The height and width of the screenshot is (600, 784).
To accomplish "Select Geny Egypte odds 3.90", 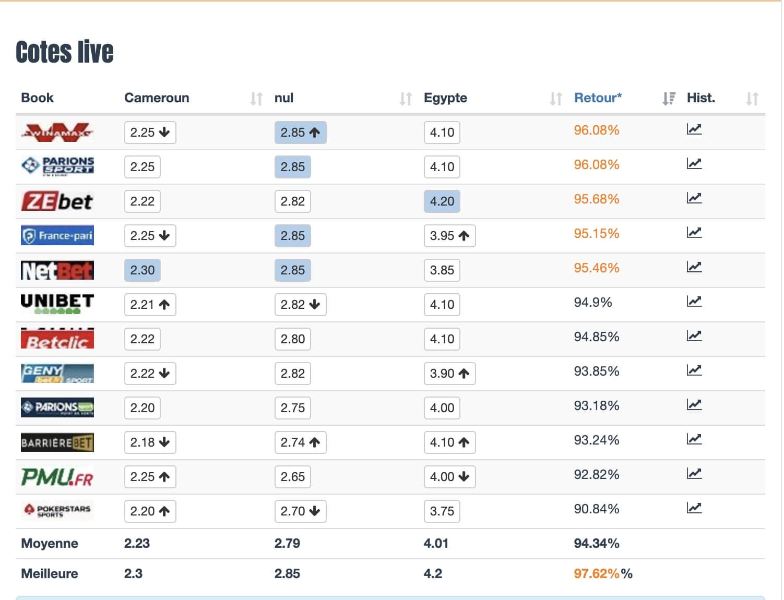I will pyautogui.click(x=449, y=374).
